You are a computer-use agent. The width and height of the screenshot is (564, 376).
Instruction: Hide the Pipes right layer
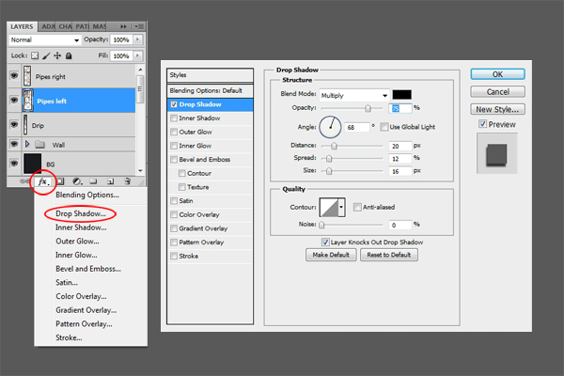click(14, 75)
